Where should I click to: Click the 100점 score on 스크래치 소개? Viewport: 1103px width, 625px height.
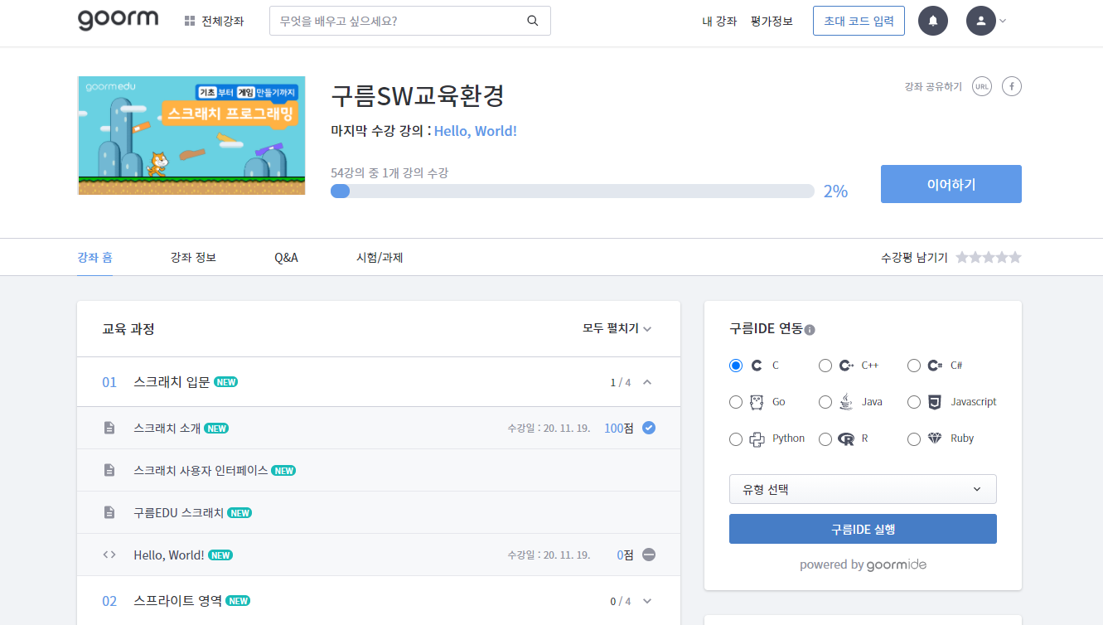pyautogui.click(x=619, y=428)
